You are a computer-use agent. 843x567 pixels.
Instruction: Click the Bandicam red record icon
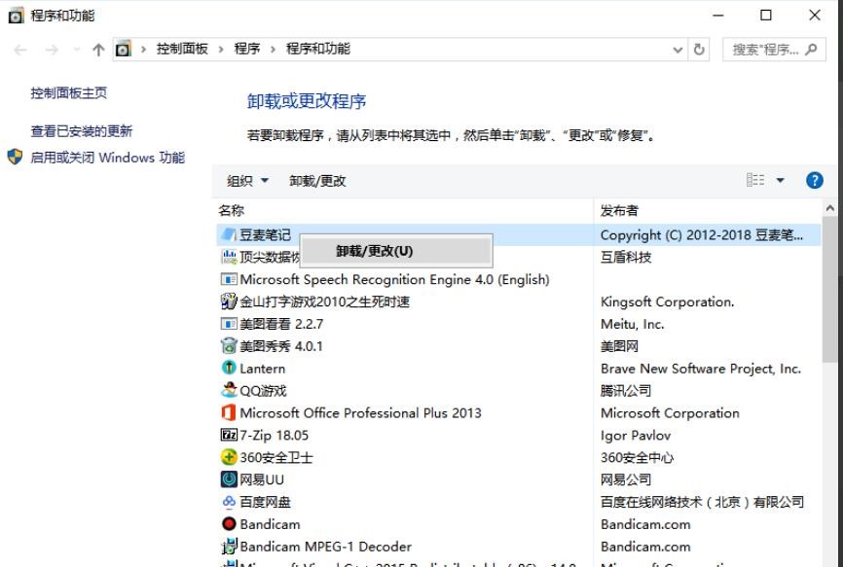(229, 524)
